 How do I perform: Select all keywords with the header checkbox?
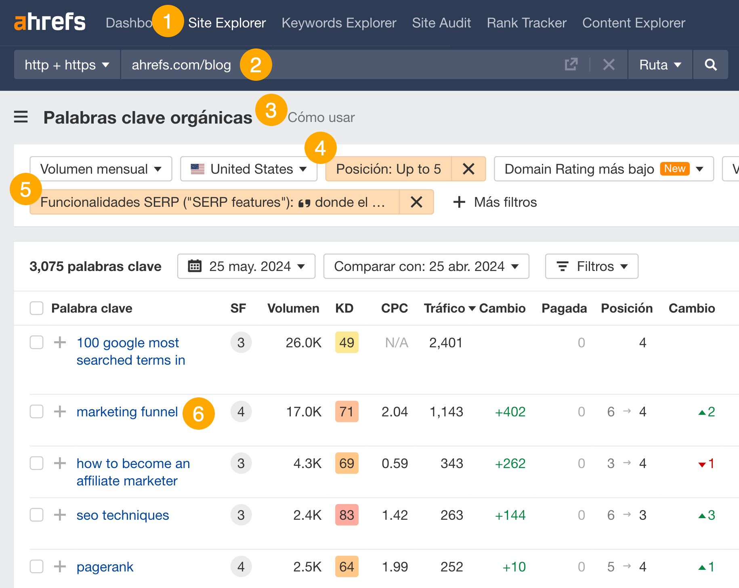(36, 308)
